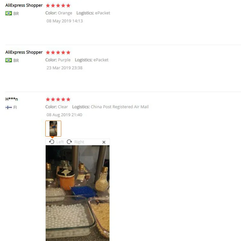This screenshot has width=241, height=241.
Task: Select the review photo thumbnail
Action: pos(53,129)
